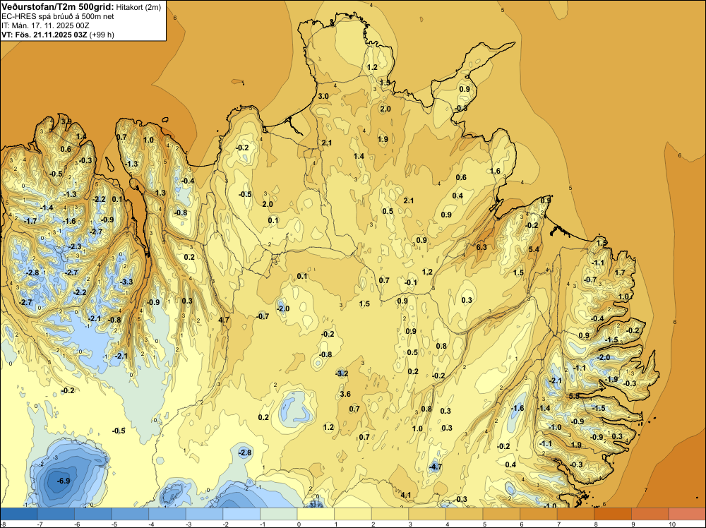Viewport: 706px width, 528px height.
Task: Click the legend scale label 10
Action: coord(672,524)
